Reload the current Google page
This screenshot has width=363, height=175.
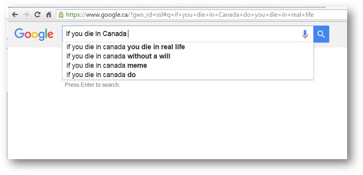[x=37, y=15]
